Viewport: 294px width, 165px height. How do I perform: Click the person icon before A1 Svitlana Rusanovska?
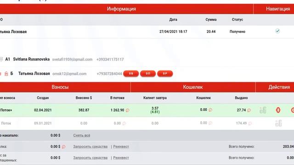[1, 59]
